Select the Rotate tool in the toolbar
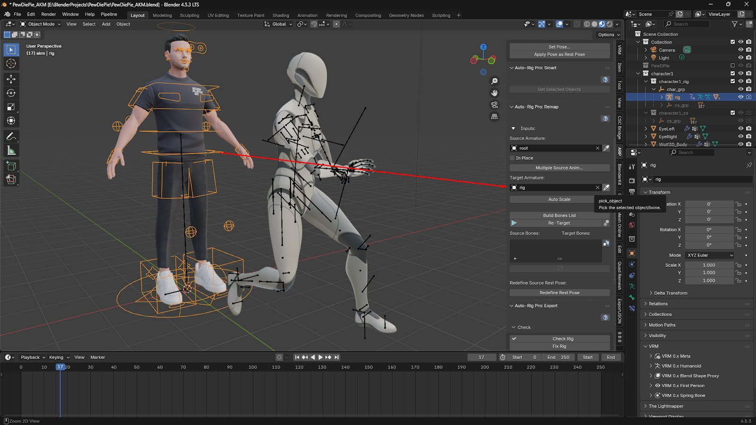The width and height of the screenshot is (756, 425). pos(11,93)
